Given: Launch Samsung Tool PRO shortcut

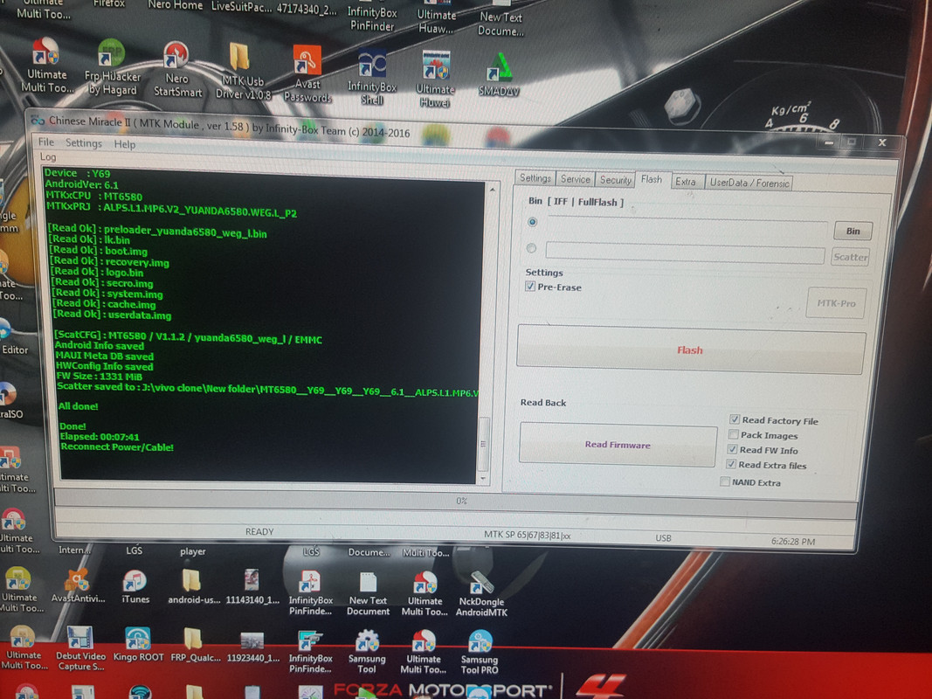Looking at the screenshot, I should (x=479, y=652).
